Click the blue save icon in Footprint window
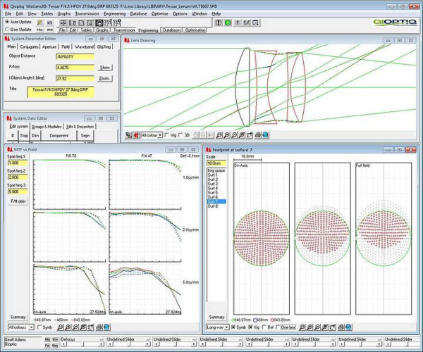 348,327
